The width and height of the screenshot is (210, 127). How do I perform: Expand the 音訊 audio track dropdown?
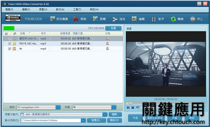58,107
